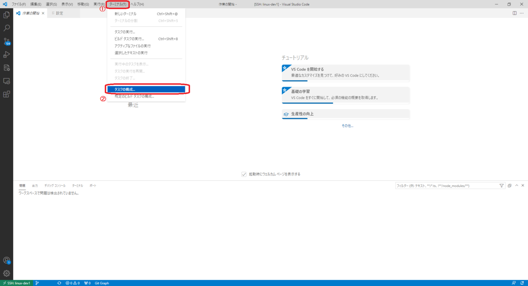The image size is (528, 286).
Task: Switch to the ポート panel tab
Action: click(93, 186)
